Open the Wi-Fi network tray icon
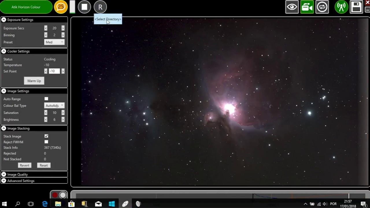The image size is (370, 208). 319,204
